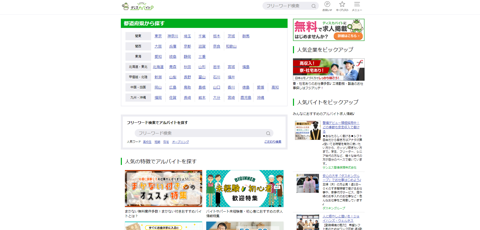Click the 警備STAFF job thumbnail

point(308,130)
